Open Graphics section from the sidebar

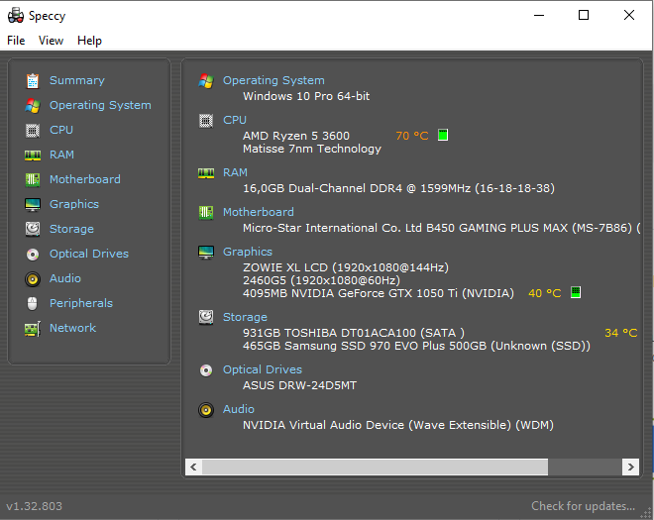pos(74,204)
